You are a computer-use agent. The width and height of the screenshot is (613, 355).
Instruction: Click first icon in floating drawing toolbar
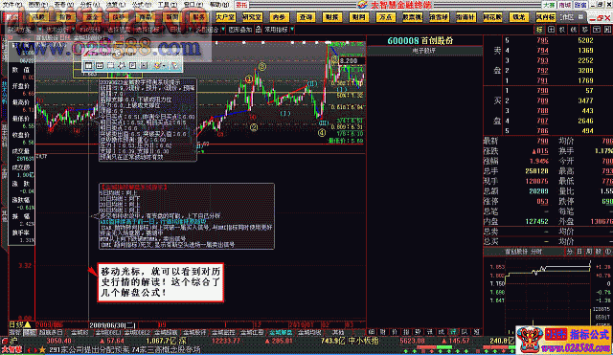click(x=89, y=65)
